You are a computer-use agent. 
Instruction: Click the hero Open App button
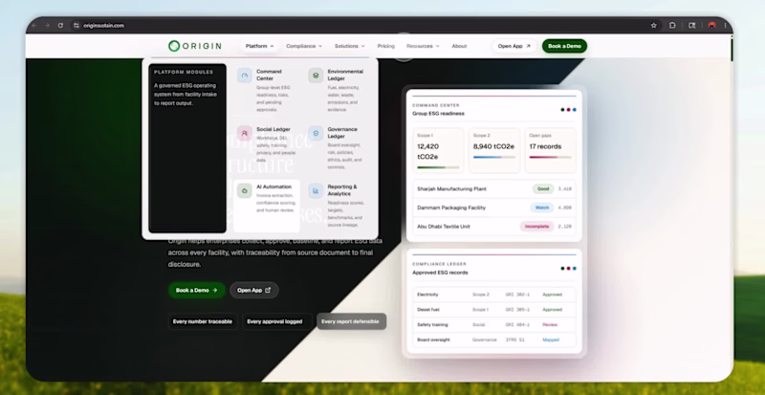(x=253, y=290)
